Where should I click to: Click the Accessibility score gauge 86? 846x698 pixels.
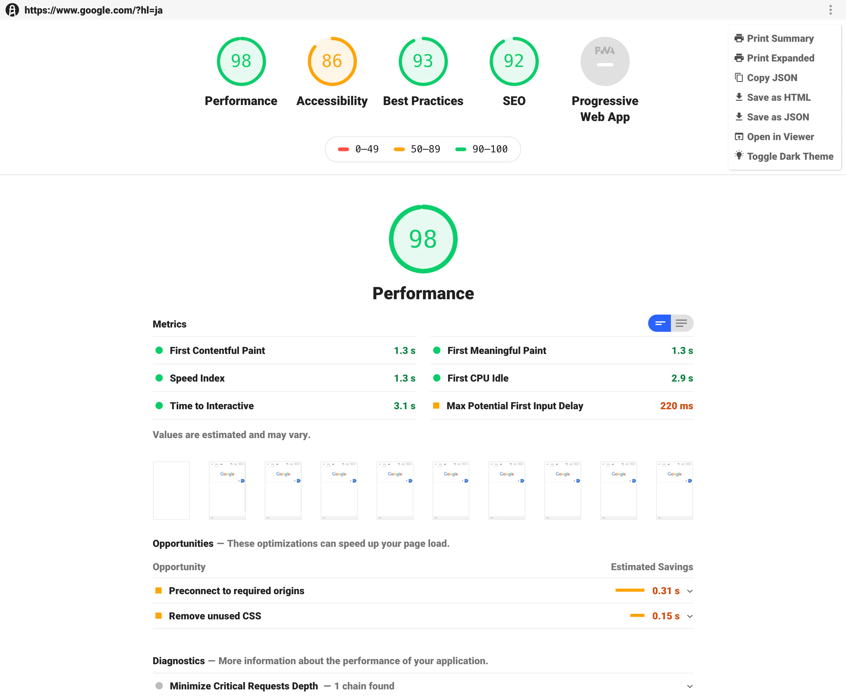point(332,61)
